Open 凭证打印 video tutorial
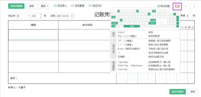 (95, 6)
